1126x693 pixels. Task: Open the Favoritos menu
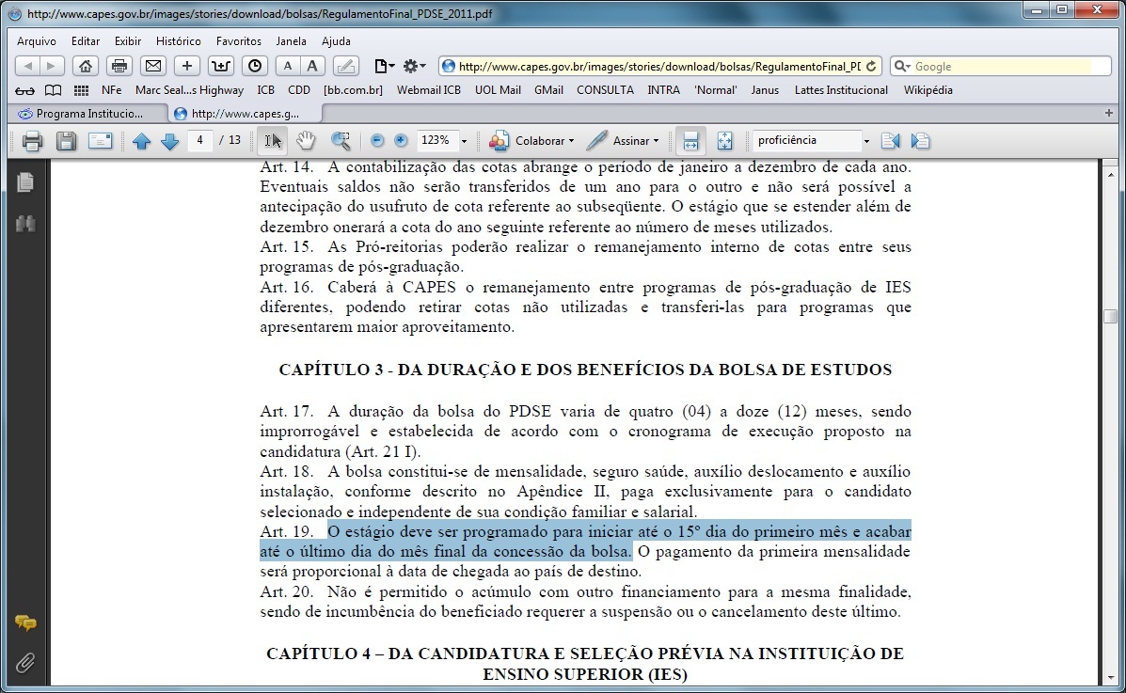238,41
